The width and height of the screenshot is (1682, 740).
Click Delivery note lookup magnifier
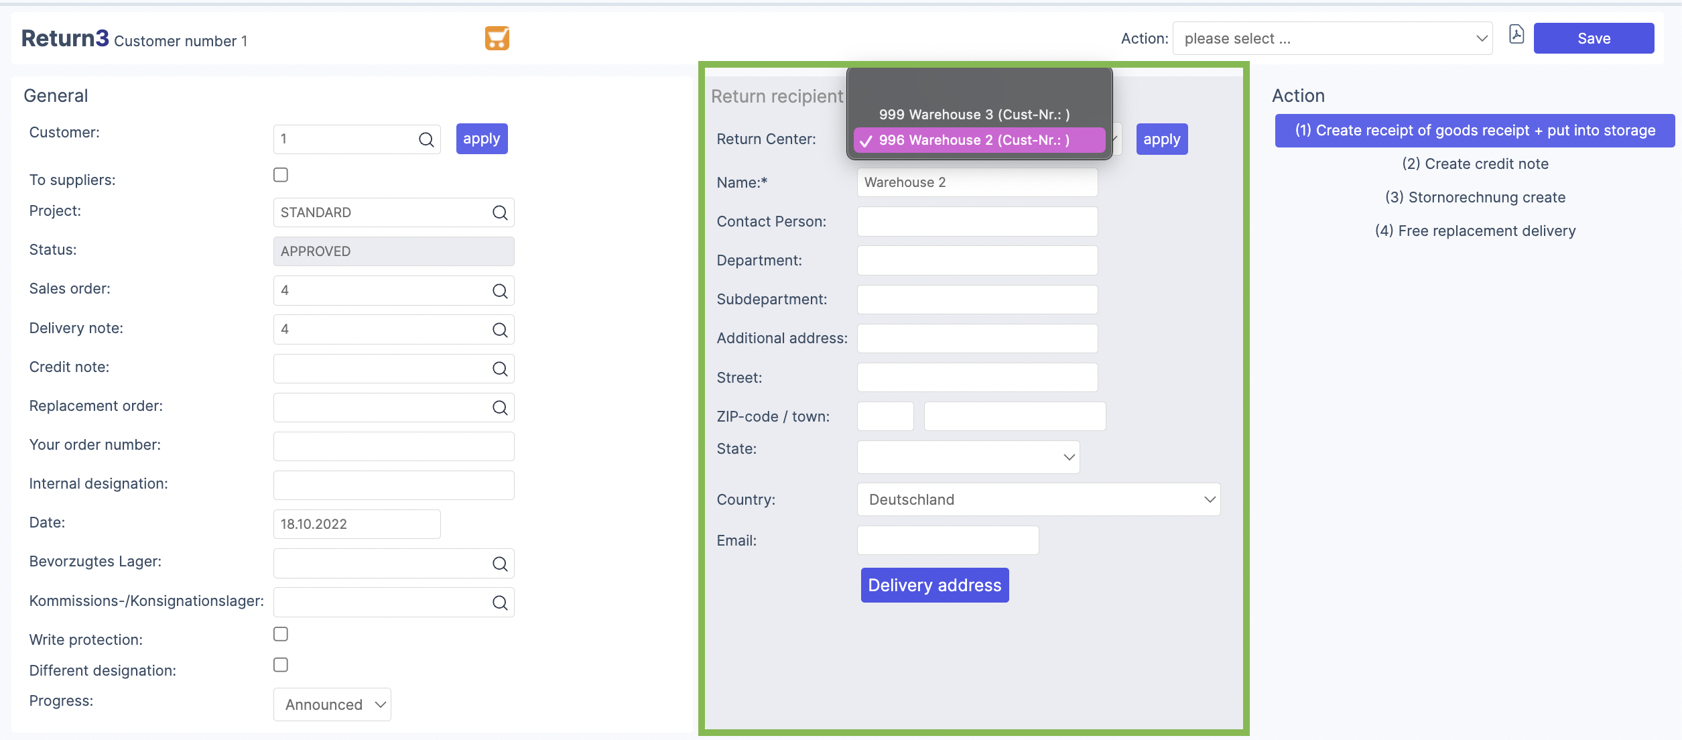click(500, 330)
